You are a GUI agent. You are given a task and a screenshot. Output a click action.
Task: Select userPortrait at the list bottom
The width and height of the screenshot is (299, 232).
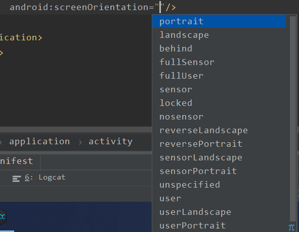click(219, 225)
